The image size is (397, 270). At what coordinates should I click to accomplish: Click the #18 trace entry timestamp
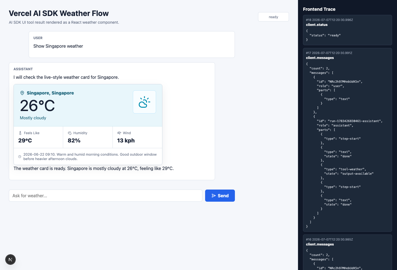point(329,20)
